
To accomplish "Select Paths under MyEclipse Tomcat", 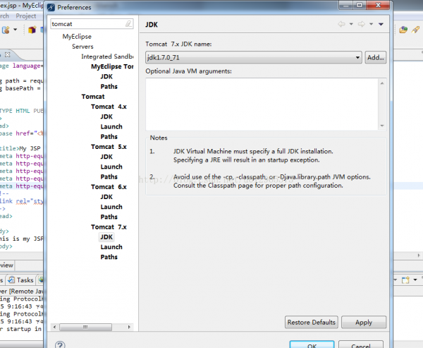I will [x=109, y=86].
